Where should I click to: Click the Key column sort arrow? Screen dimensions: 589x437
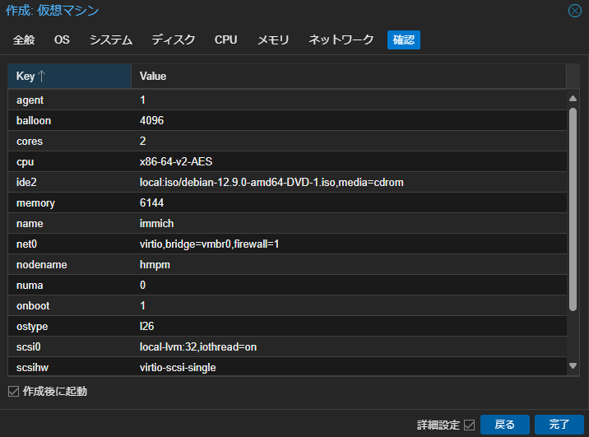[x=42, y=77]
